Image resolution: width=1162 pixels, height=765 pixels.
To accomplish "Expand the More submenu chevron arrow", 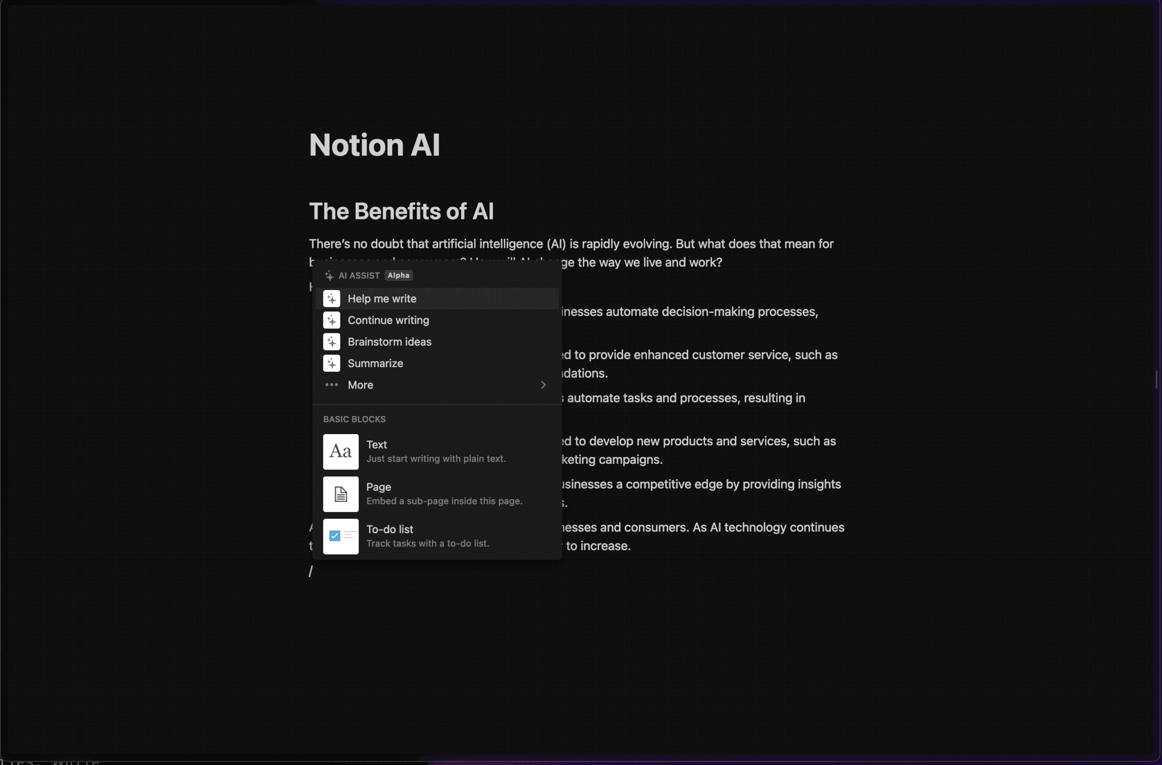I will tap(543, 385).
